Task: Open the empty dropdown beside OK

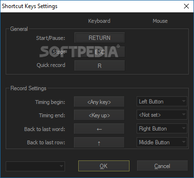Action: [35, 166]
